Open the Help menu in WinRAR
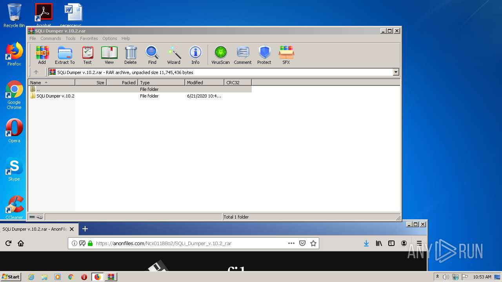The height and width of the screenshot is (282, 502). click(x=125, y=38)
